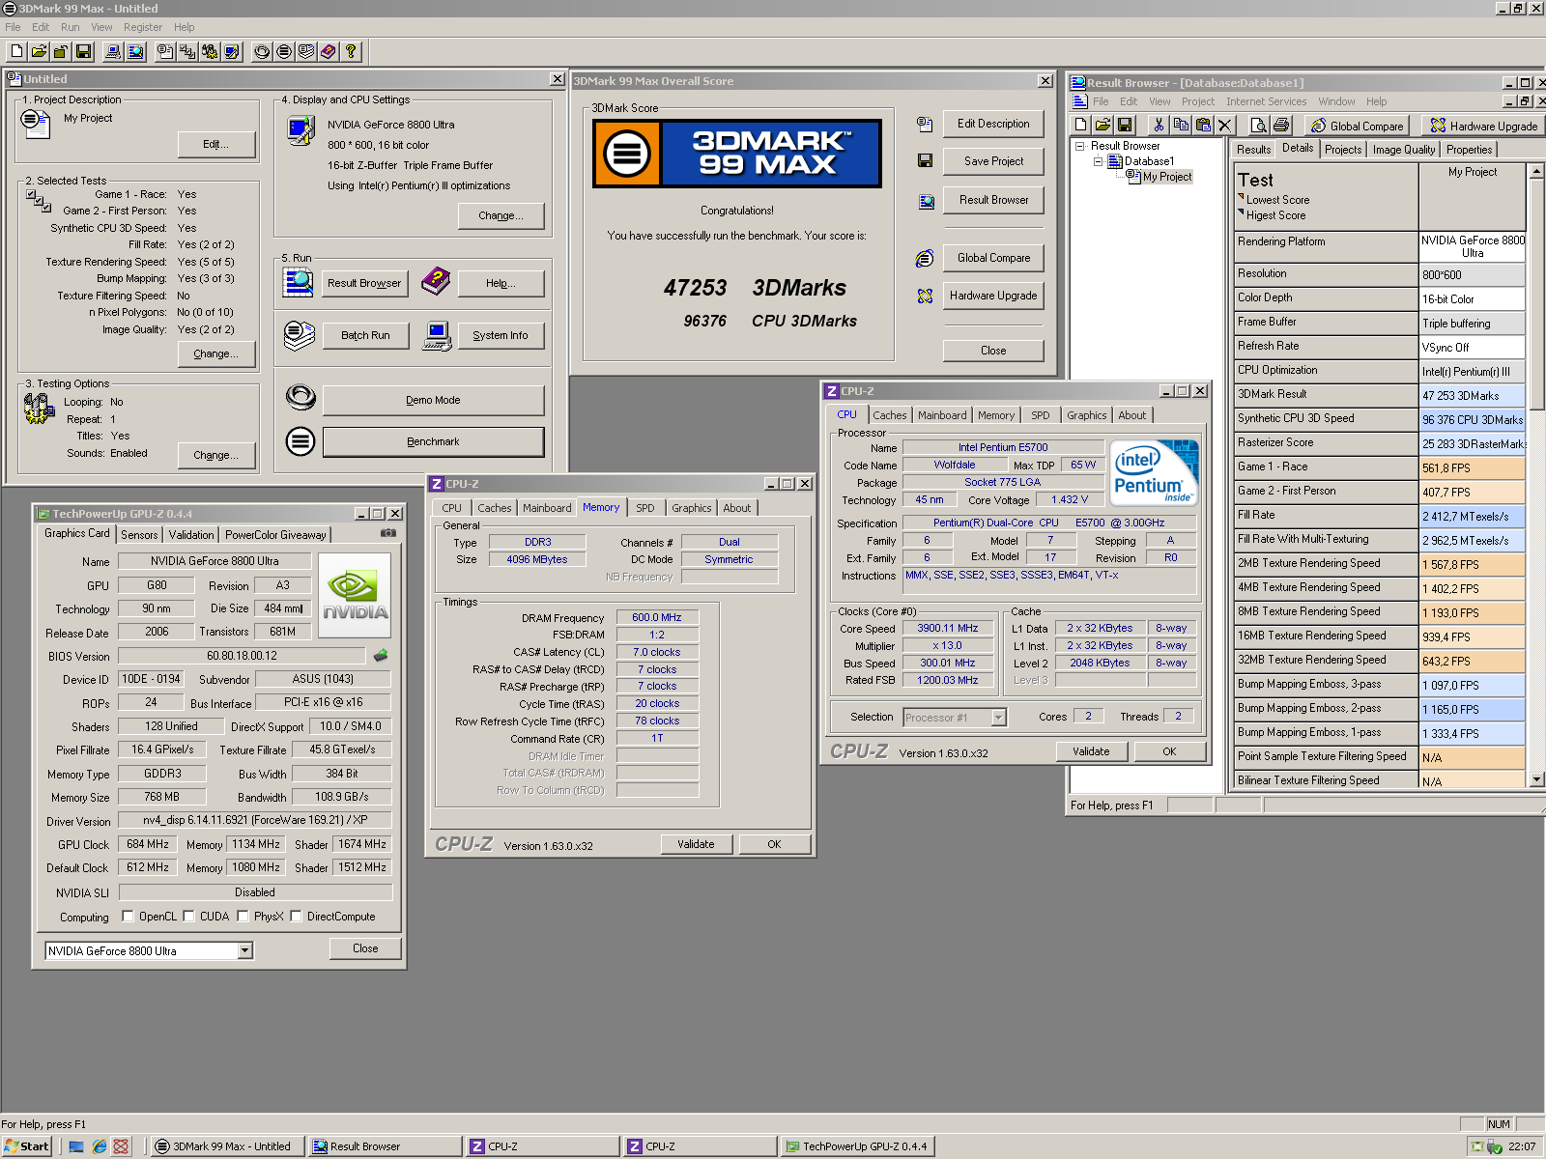Click the Copy icon in Result Browser toolbar
This screenshot has width=1546, height=1159.
point(1181,125)
